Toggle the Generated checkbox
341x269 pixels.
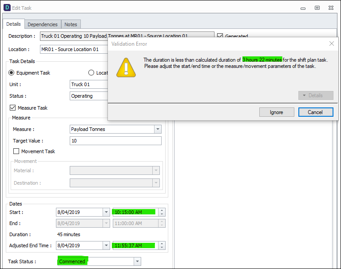220,36
